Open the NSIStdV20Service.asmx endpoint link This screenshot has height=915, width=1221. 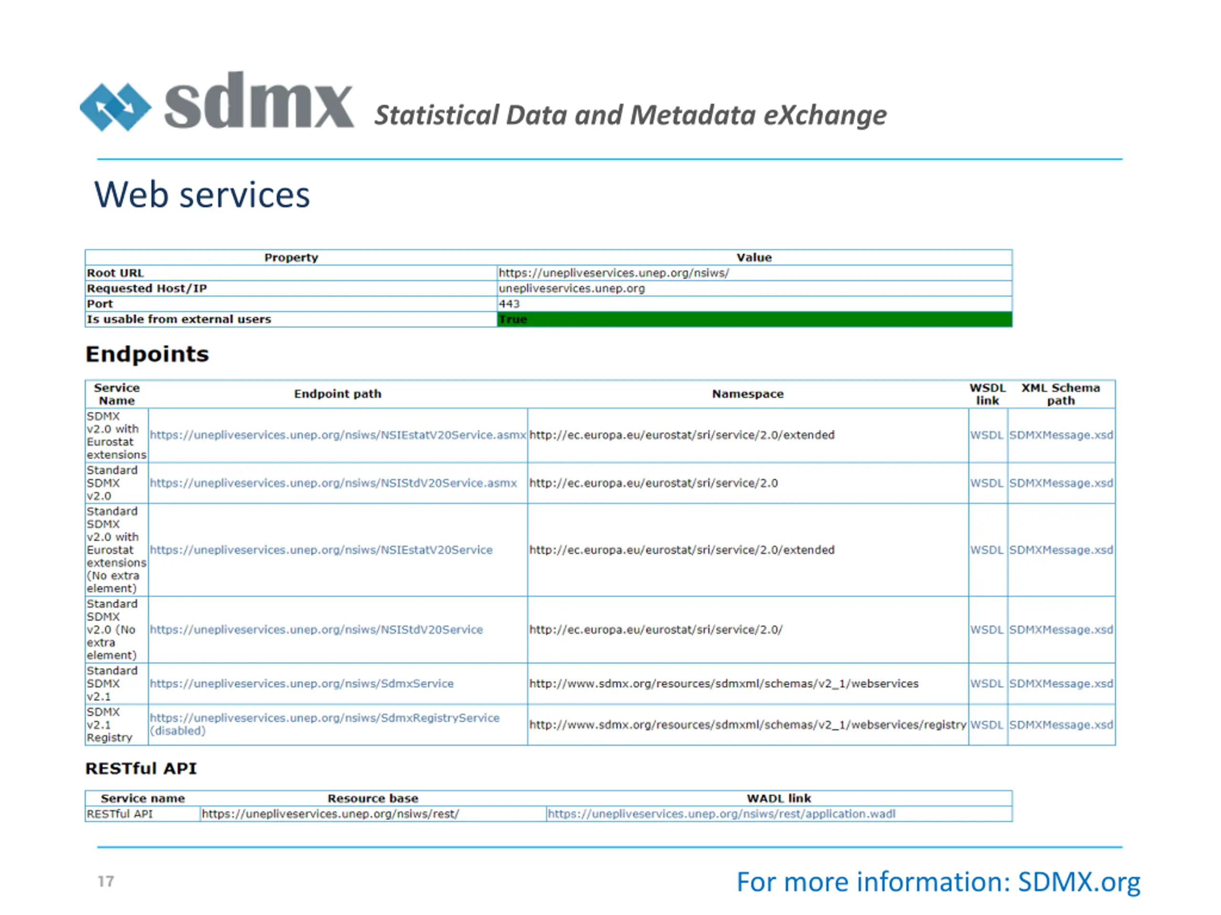[x=333, y=483]
